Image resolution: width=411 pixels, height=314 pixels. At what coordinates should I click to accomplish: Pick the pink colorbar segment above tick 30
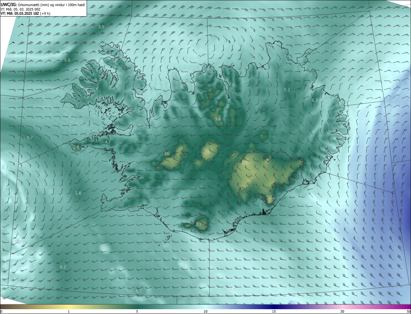[342, 307]
